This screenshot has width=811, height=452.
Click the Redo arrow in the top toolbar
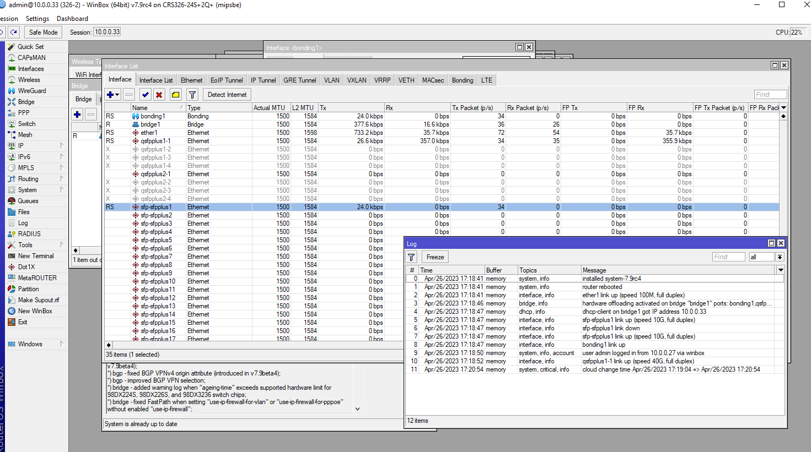(14, 32)
